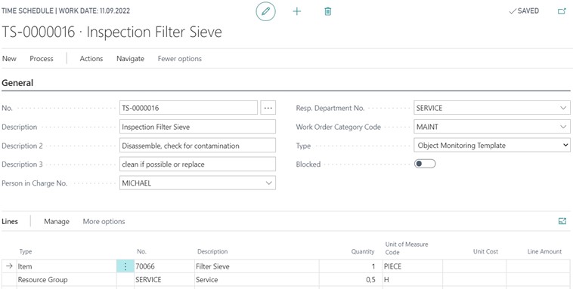This screenshot has height=289, width=573.
Task: Open the Navigate menu
Action: [131, 59]
